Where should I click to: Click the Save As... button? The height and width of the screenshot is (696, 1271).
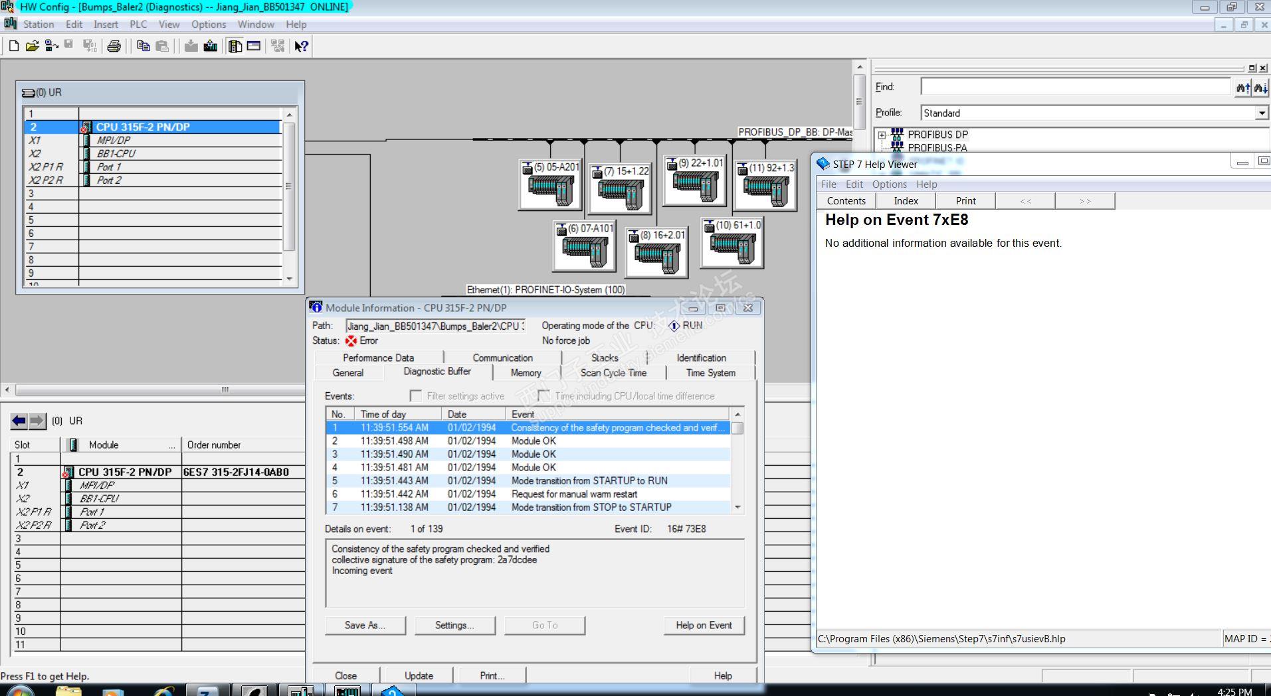365,625
